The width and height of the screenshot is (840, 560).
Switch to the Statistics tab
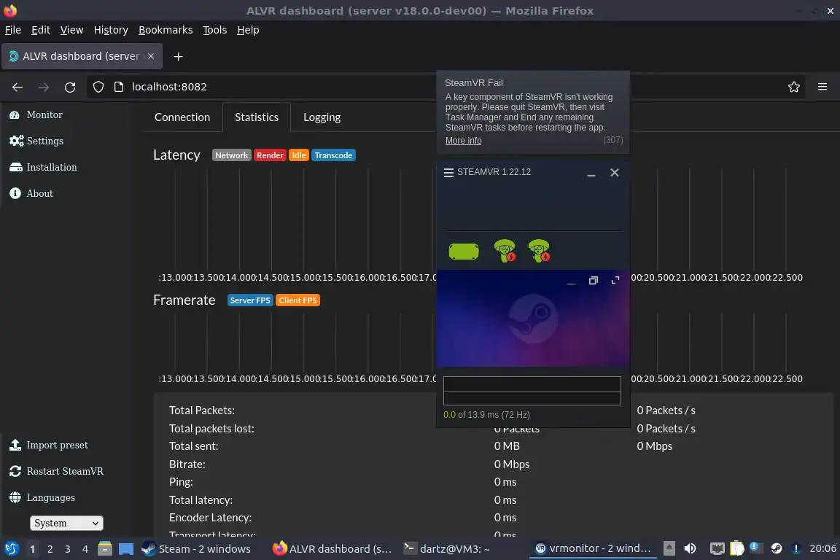[x=257, y=117]
